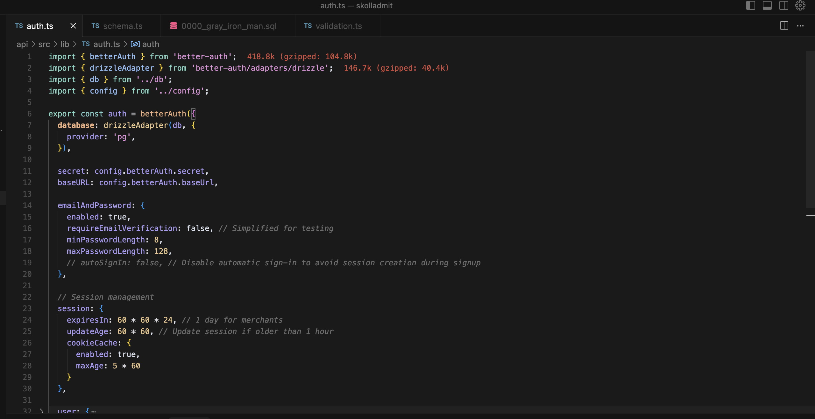Click the baseURL property name
Viewport: 815px width, 419px height.
pyautogui.click(x=74, y=183)
